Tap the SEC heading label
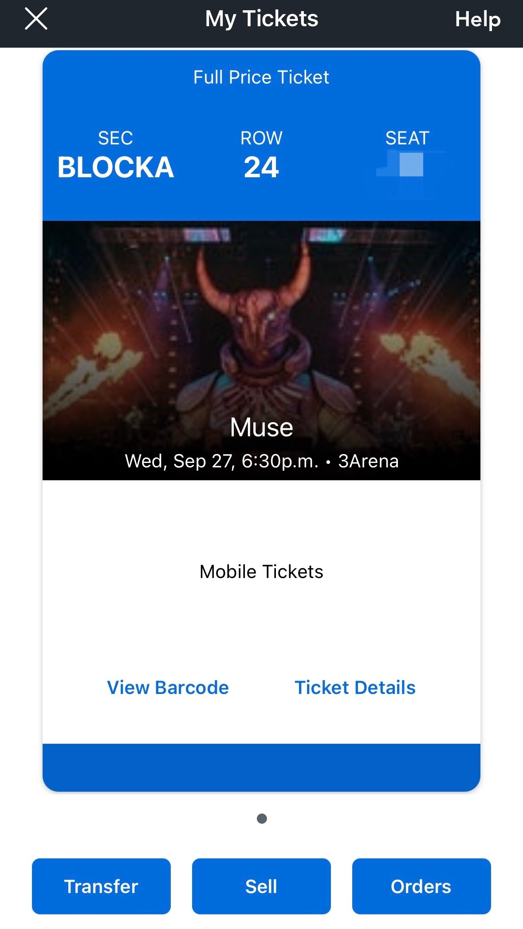The height and width of the screenshot is (929, 523). [x=115, y=138]
